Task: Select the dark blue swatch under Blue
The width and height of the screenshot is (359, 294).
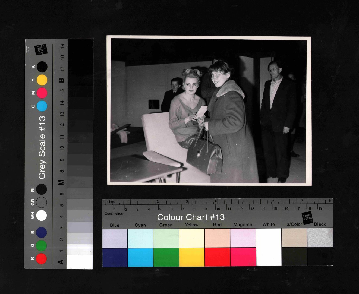Action: 115,257
